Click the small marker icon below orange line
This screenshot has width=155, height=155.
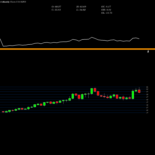(148, 51)
